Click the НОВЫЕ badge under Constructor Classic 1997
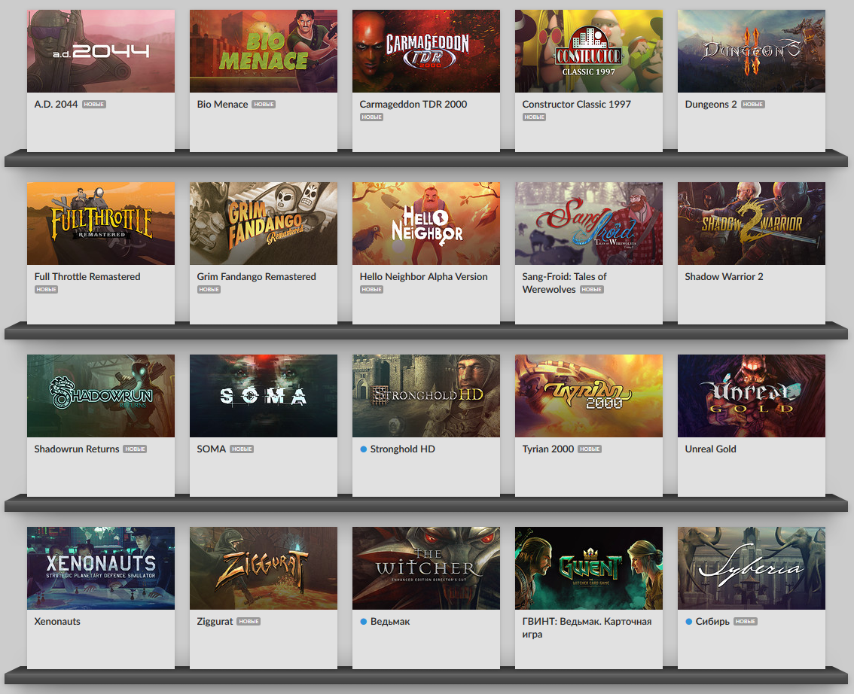 [x=534, y=117]
